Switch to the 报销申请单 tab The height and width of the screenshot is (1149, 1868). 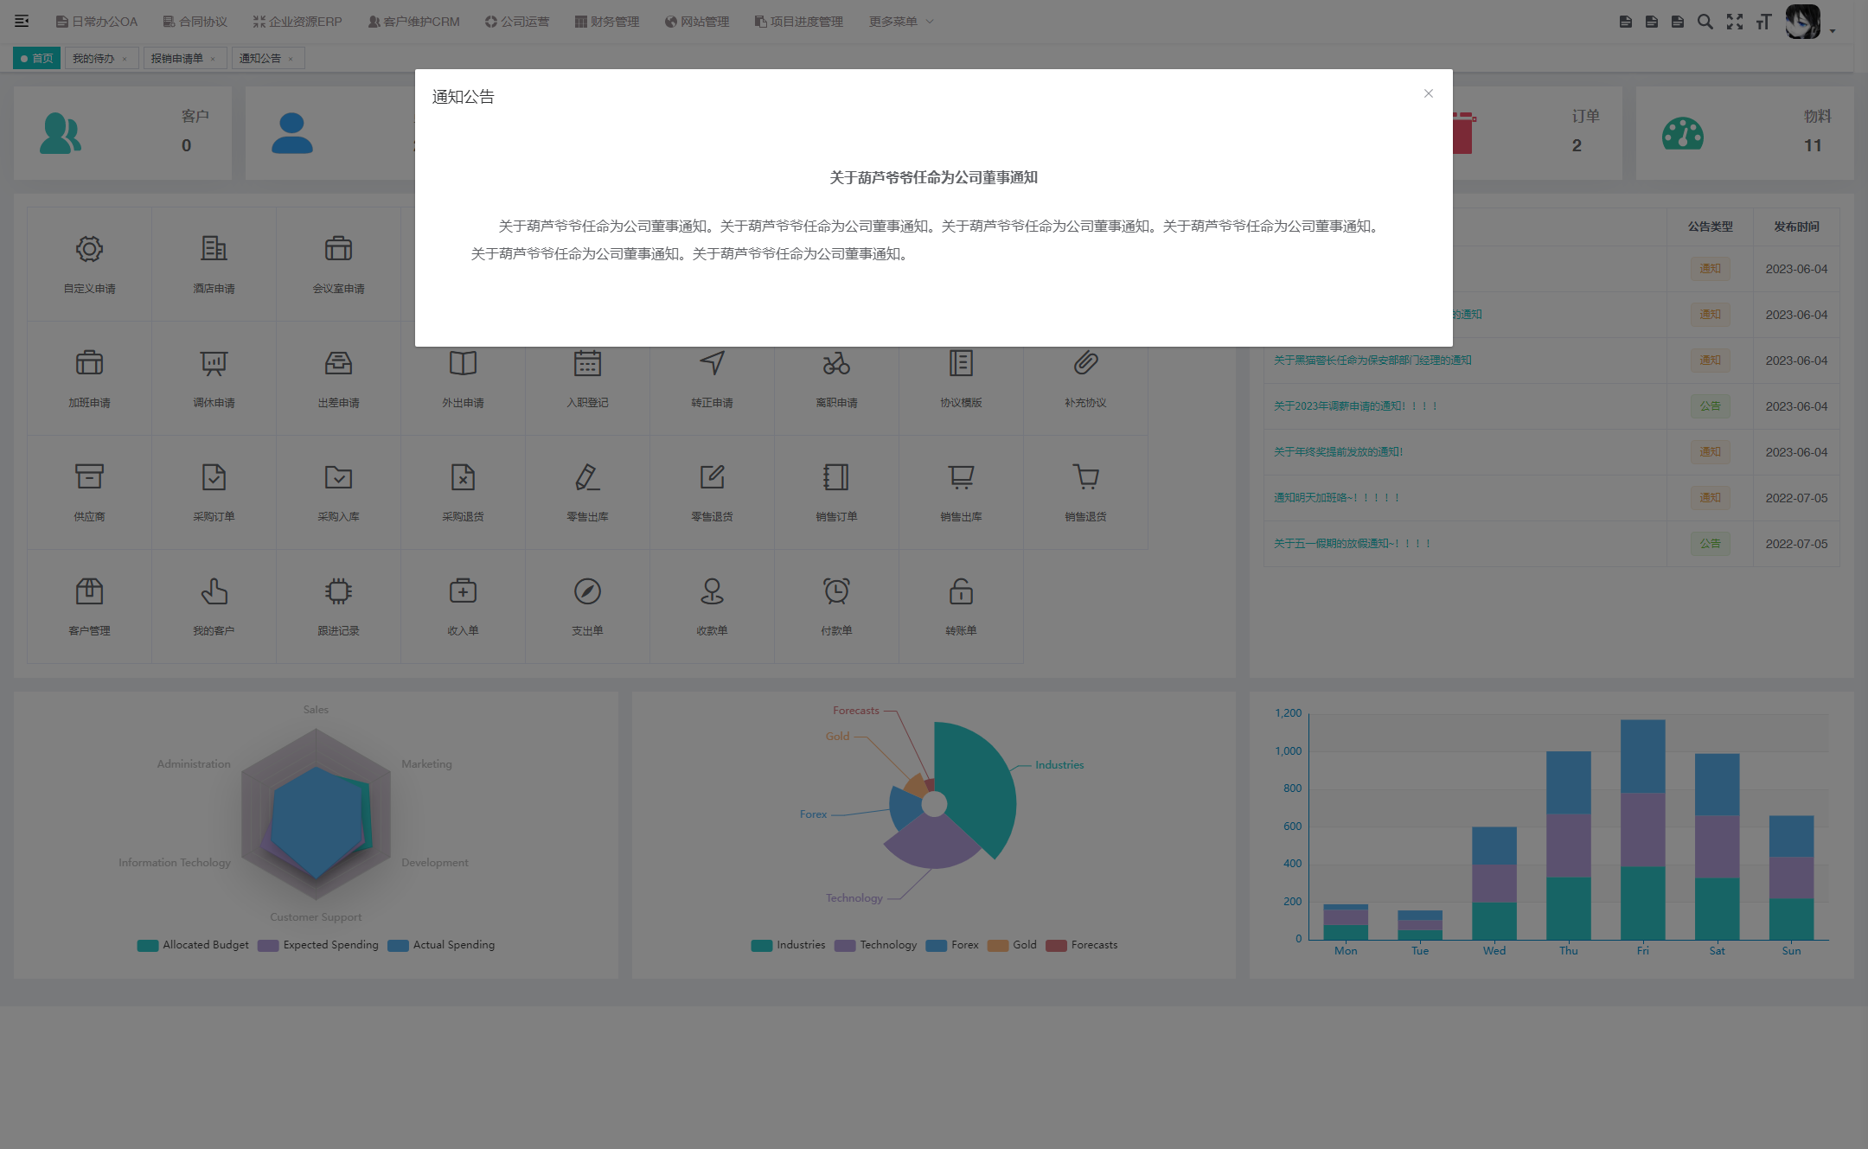pyautogui.click(x=177, y=59)
